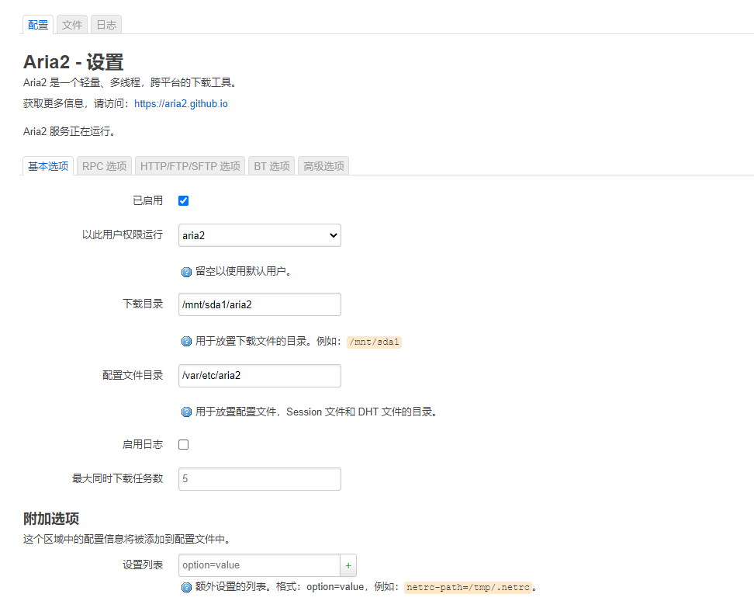
Task: Click the /mnt/sda1 example code text
Action: point(374,342)
